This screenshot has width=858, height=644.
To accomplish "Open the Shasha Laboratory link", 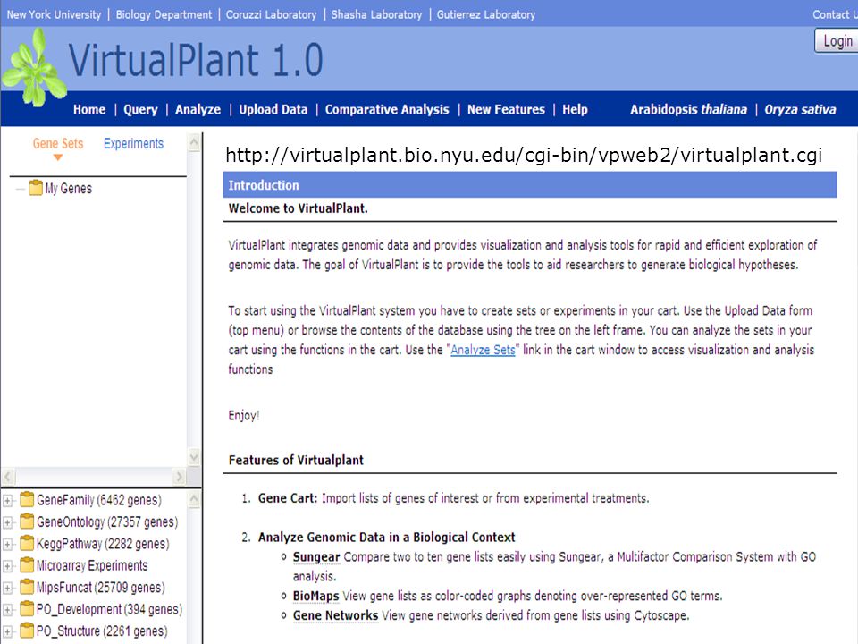I will 376,15.
